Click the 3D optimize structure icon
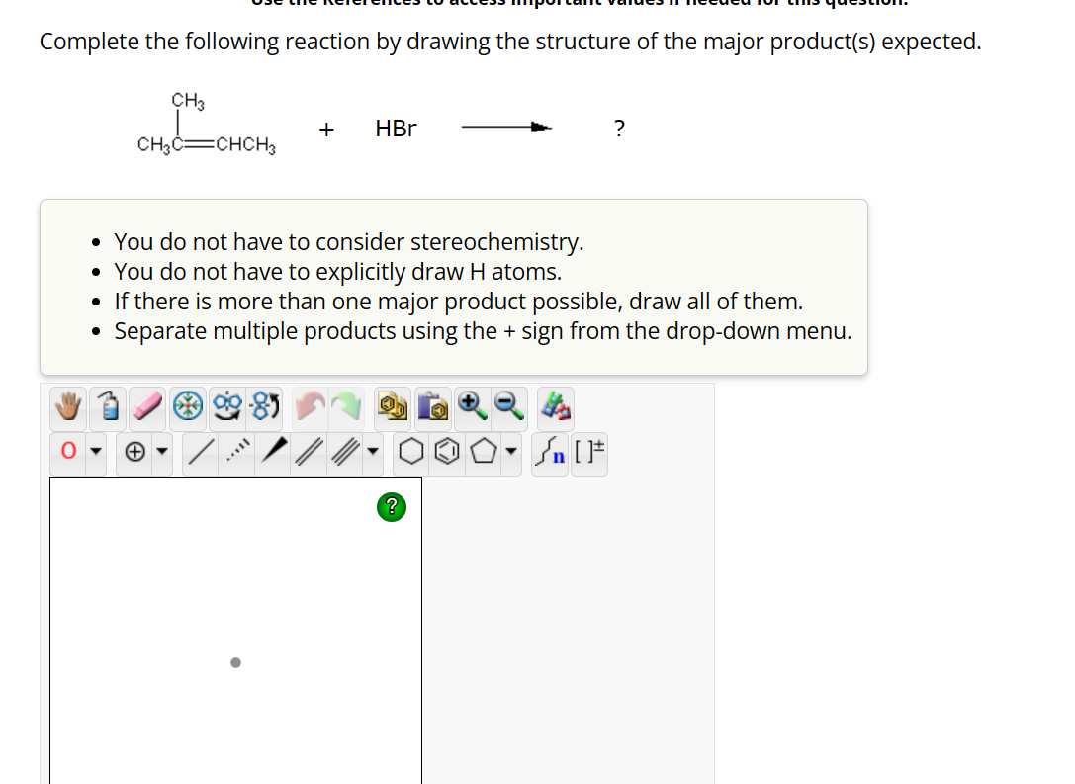Screen dimensions: 1075x784 [x=226, y=407]
